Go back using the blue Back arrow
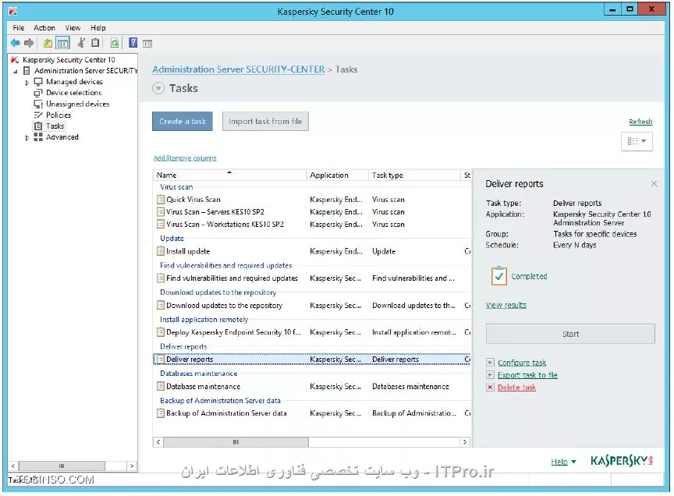The width and height of the screenshot is (674, 496). point(15,43)
